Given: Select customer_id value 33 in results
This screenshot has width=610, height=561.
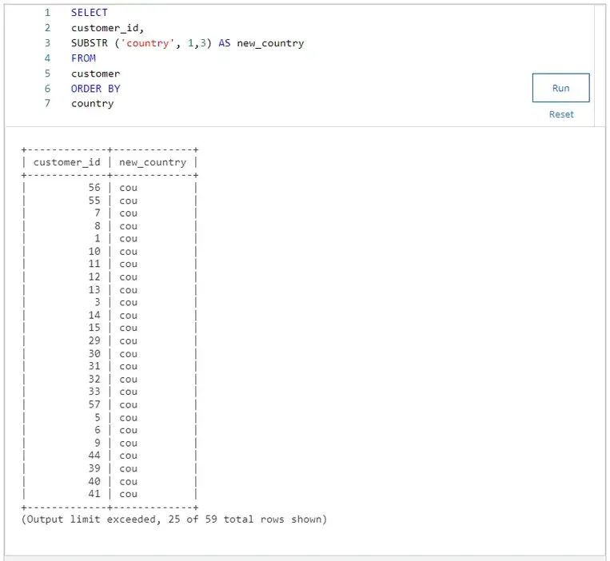Looking at the screenshot, I should click(94, 391).
